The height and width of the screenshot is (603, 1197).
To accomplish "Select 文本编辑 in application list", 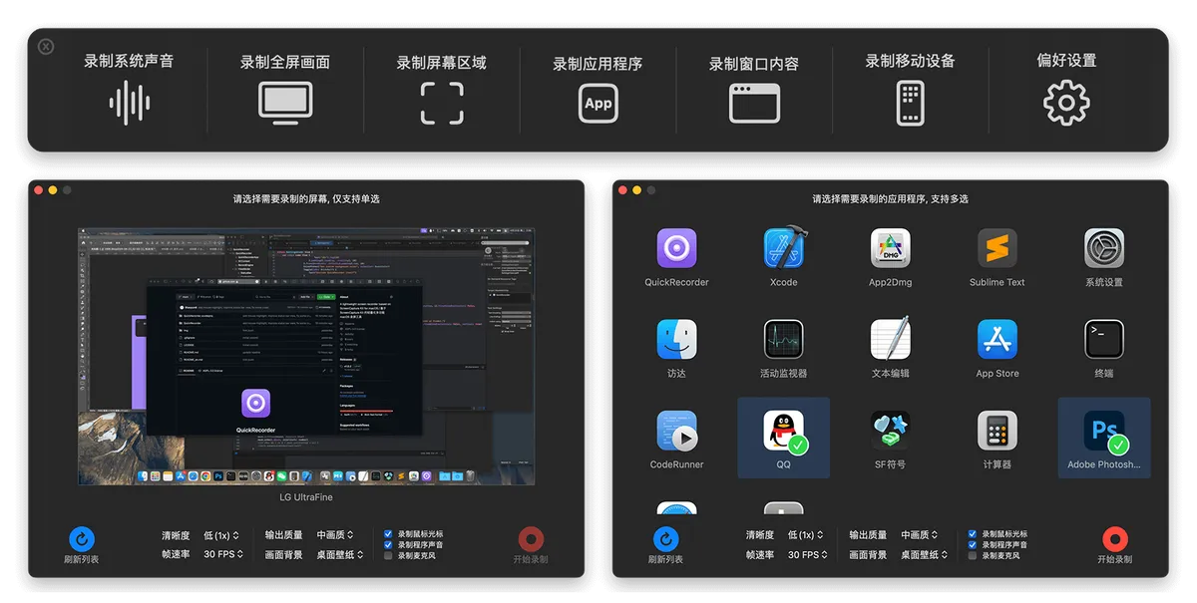I will pyautogui.click(x=890, y=339).
